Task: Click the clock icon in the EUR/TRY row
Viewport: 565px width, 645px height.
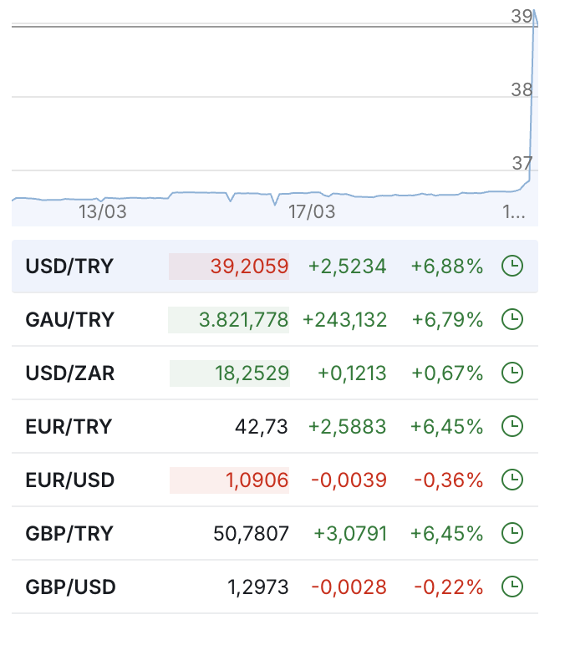Action: [512, 427]
